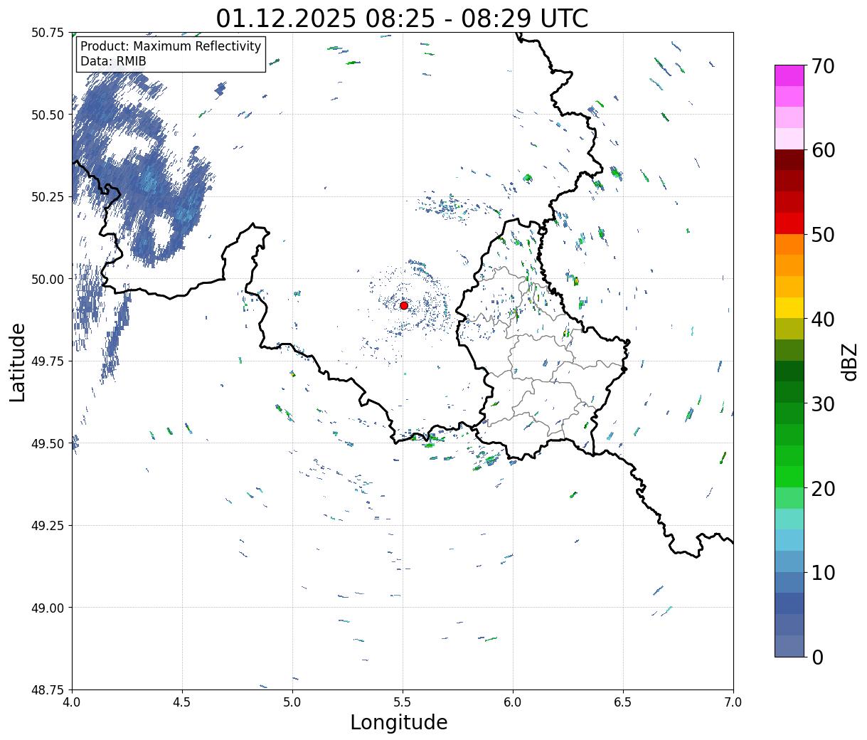Image resolution: width=867 pixels, height=740 pixels.
Task: Select the 'Data: RMIB' label
Action: click(113, 61)
